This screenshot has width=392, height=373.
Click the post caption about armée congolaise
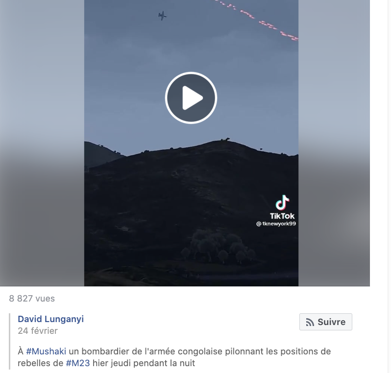coord(174,357)
